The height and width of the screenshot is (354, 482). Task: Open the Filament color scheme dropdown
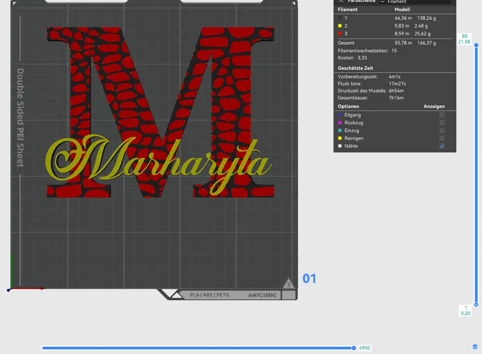tap(415, 2)
